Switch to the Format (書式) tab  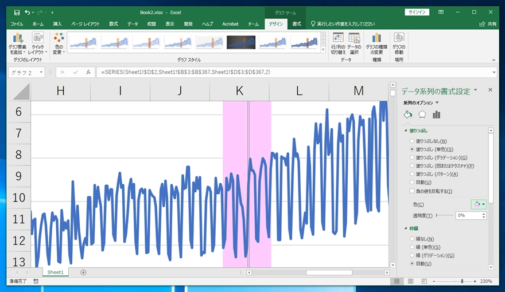click(x=297, y=24)
